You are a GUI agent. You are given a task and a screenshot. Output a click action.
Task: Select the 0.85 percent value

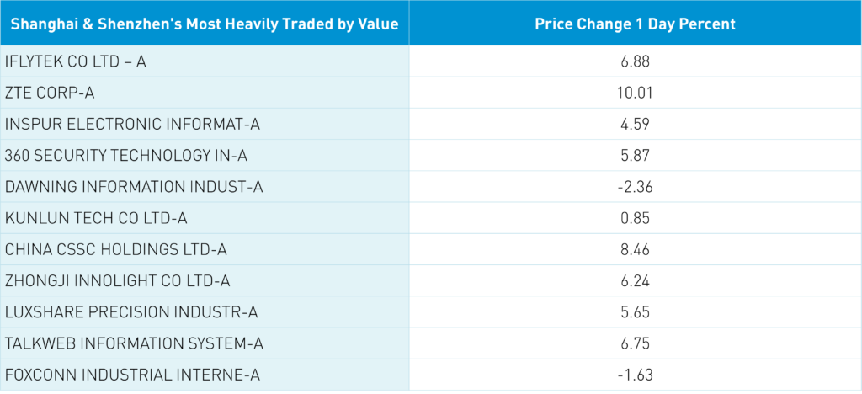[x=635, y=218]
